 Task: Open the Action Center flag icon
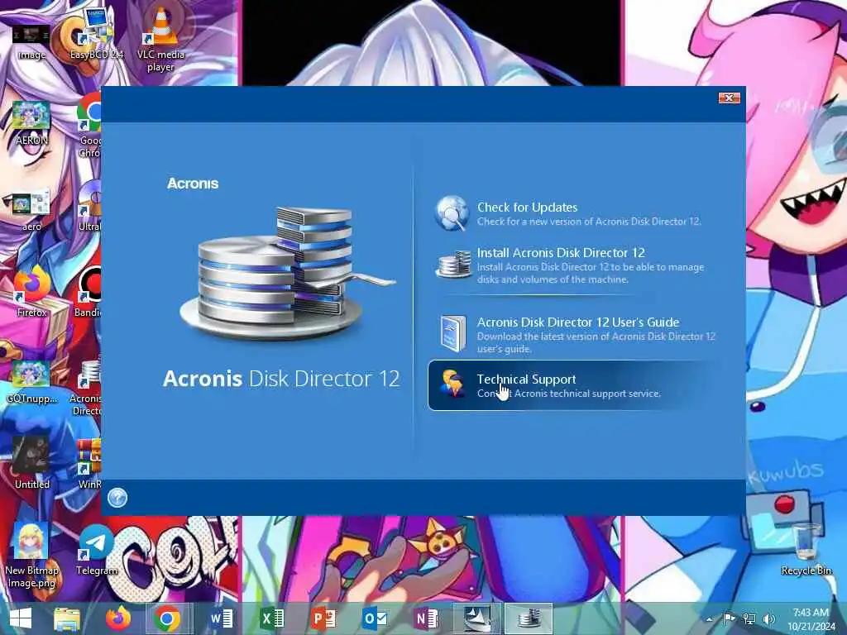tap(729, 618)
